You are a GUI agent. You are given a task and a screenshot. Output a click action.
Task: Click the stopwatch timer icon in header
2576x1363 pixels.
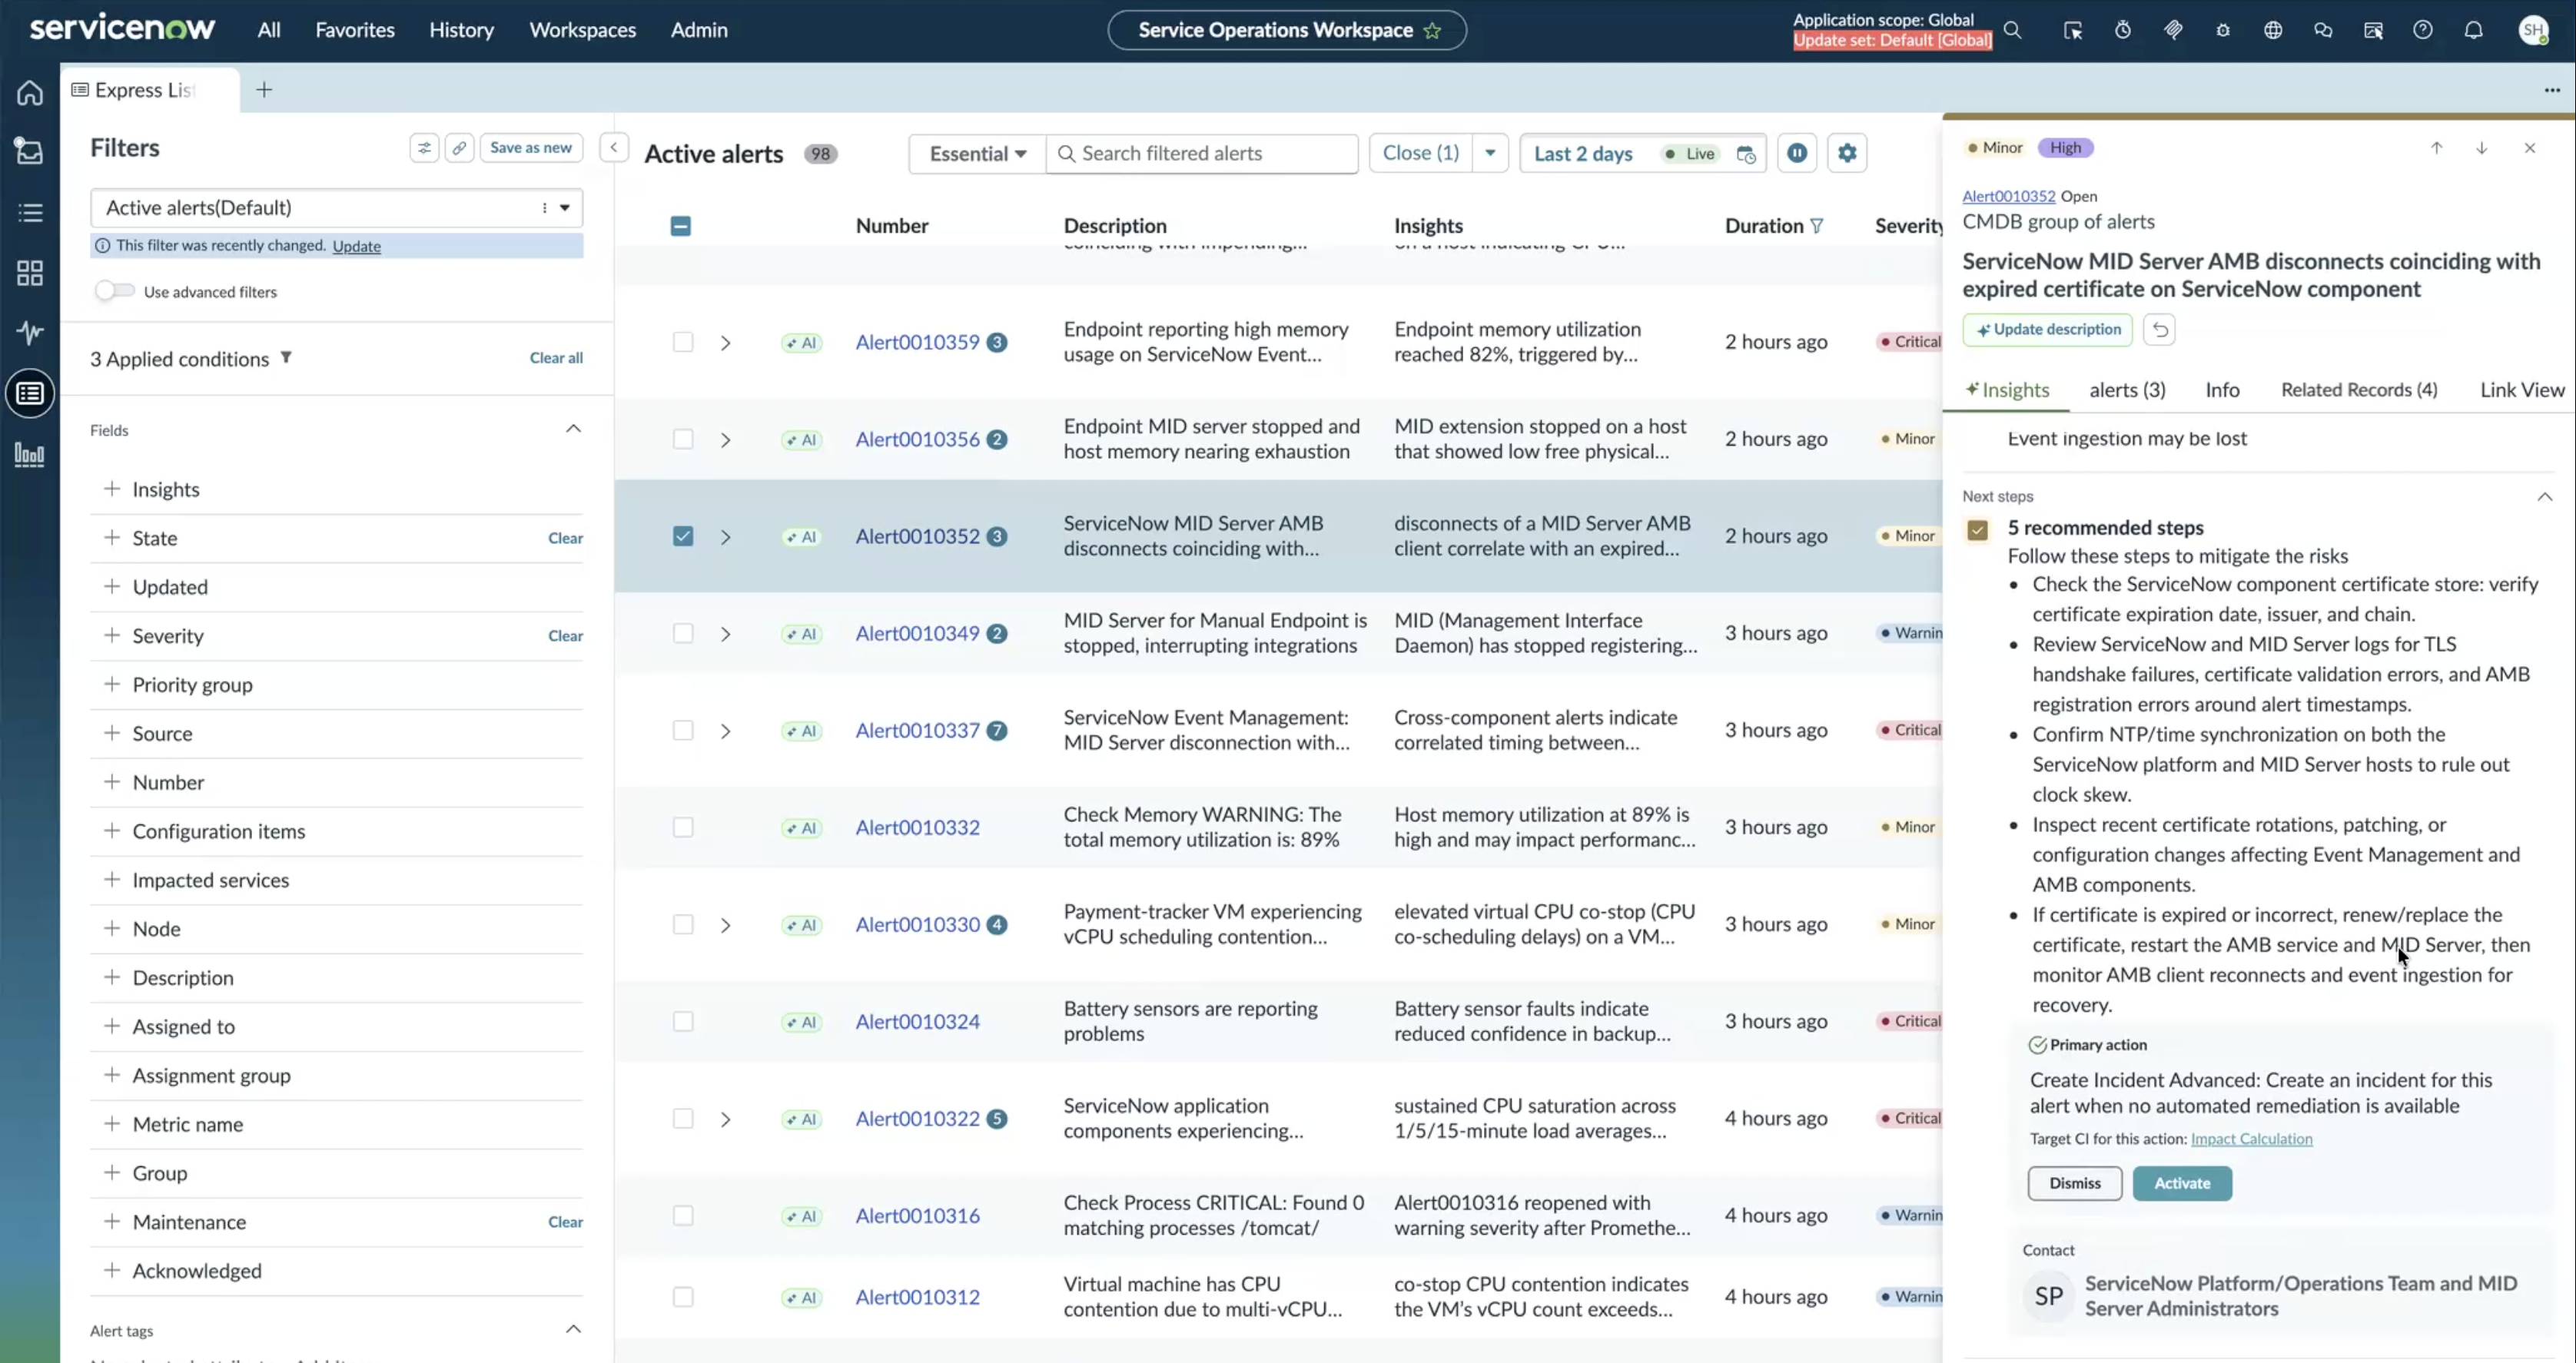[2123, 30]
